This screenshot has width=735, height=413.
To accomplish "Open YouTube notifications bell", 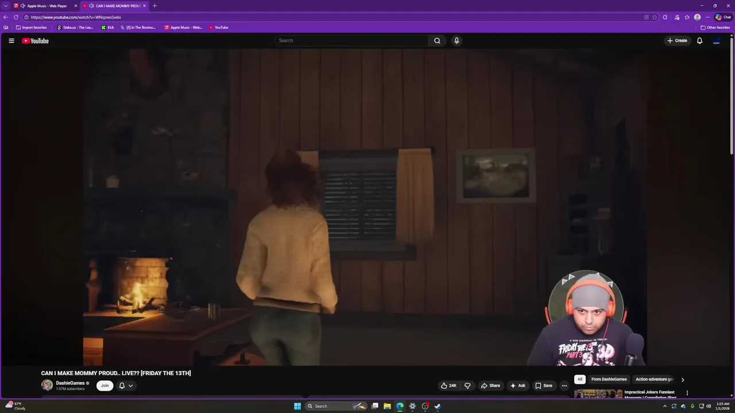I will point(699,41).
